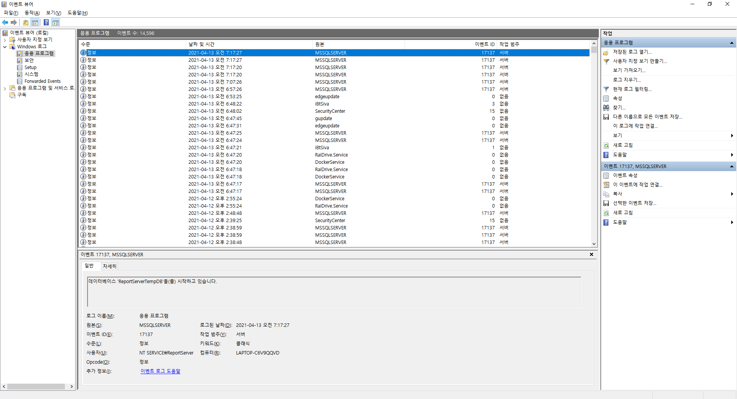Open the 복사 submenu arrow in actions pane
The width and height of the screenshot is (737, 399).
732,194
